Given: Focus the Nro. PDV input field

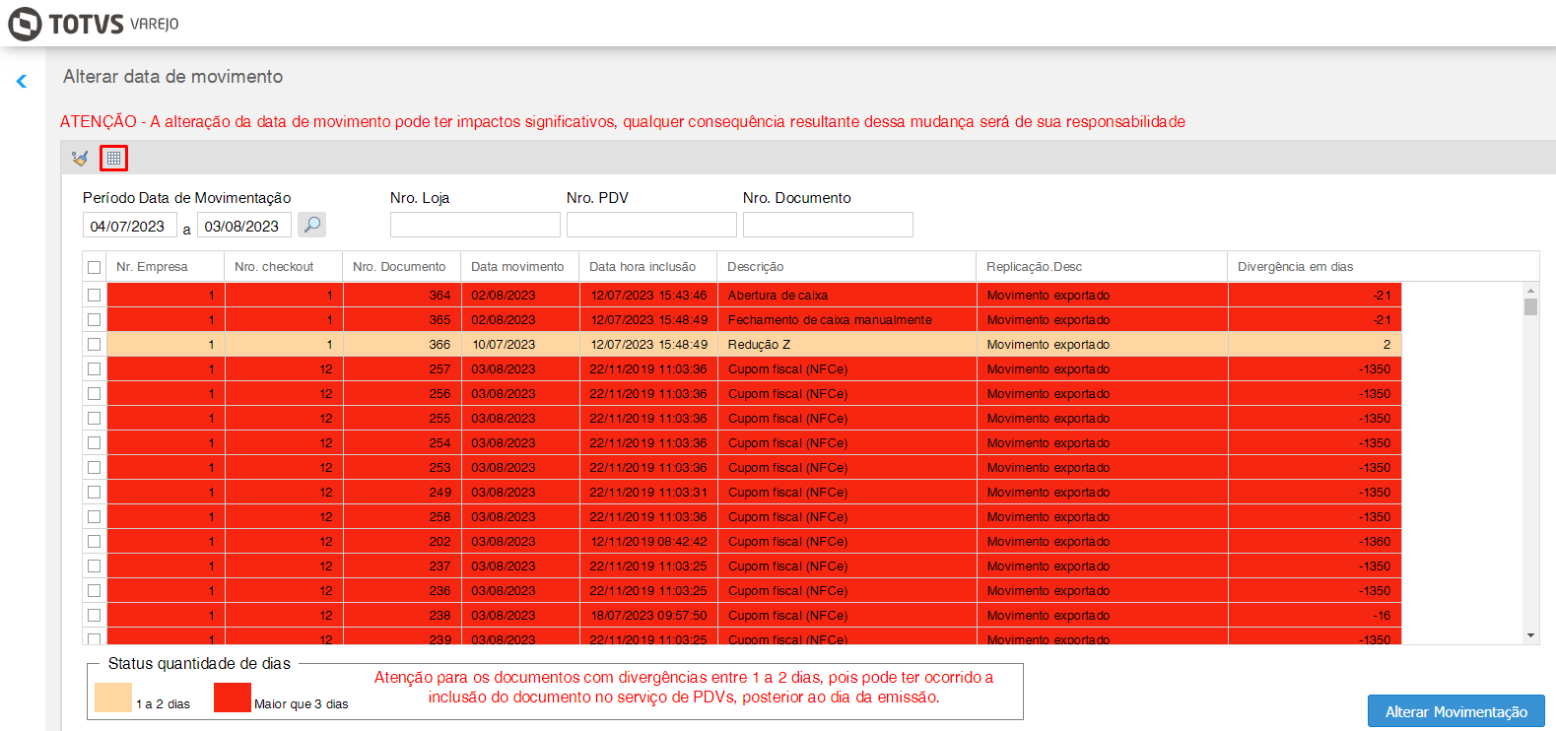Looking at the screenshot, I should 651,225.
